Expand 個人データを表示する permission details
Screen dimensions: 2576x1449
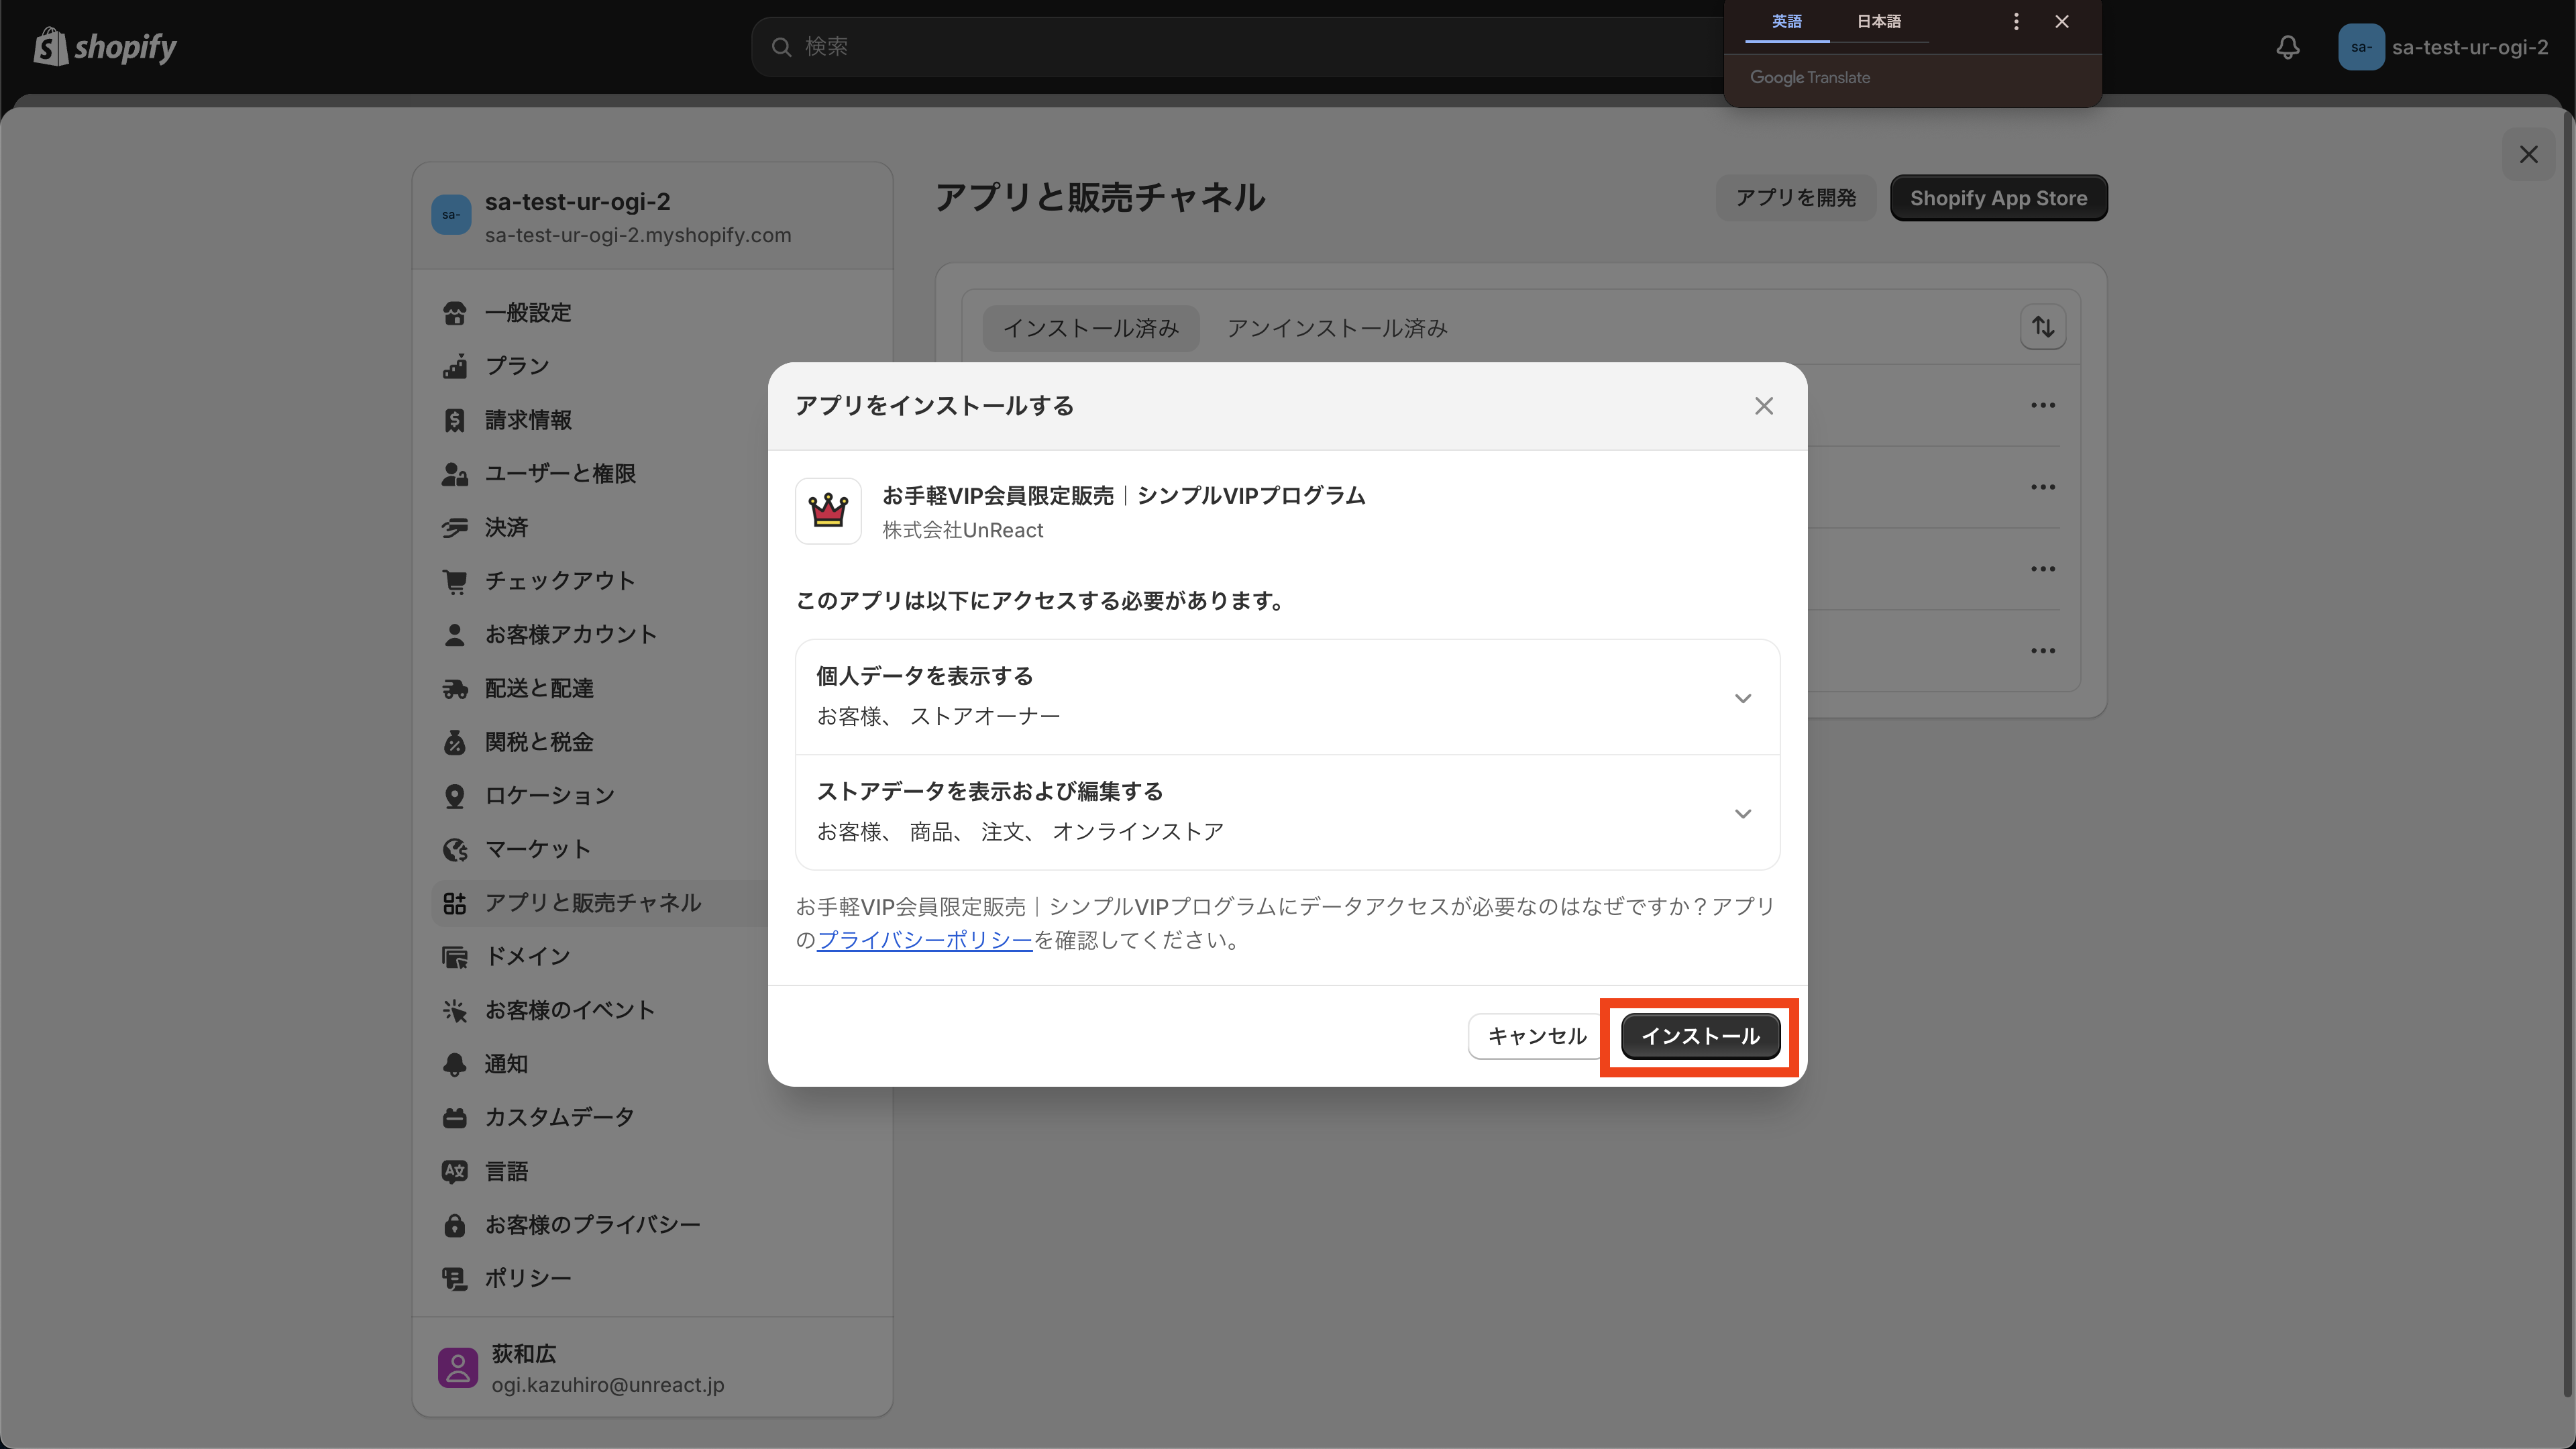(1743, 698)
